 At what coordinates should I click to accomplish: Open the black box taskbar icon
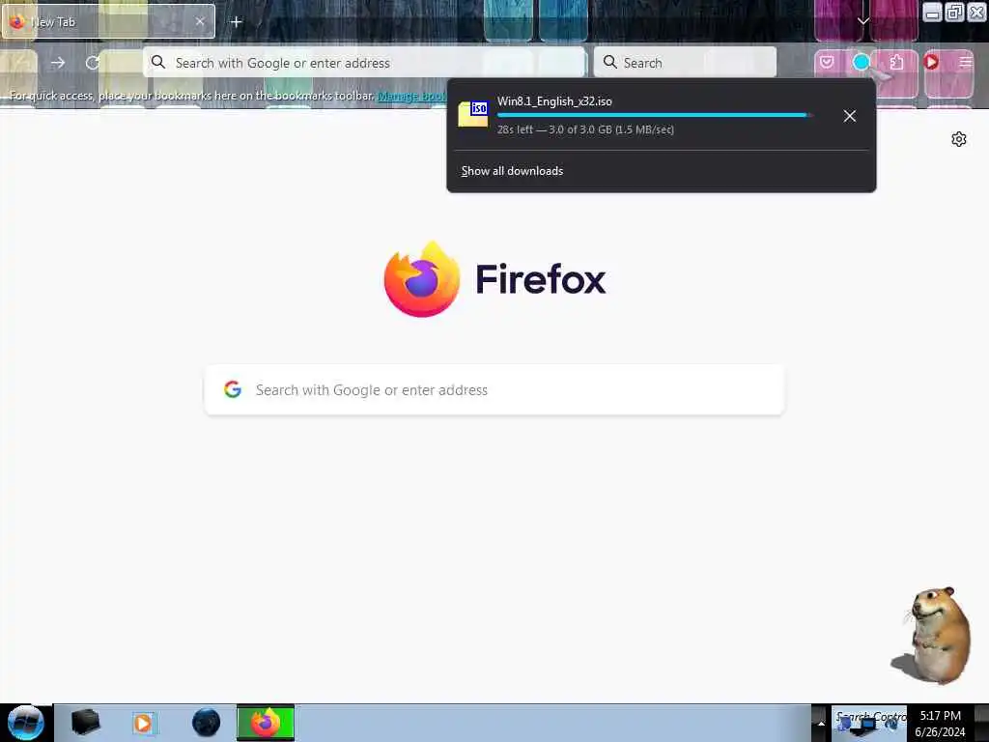point(86,723)
